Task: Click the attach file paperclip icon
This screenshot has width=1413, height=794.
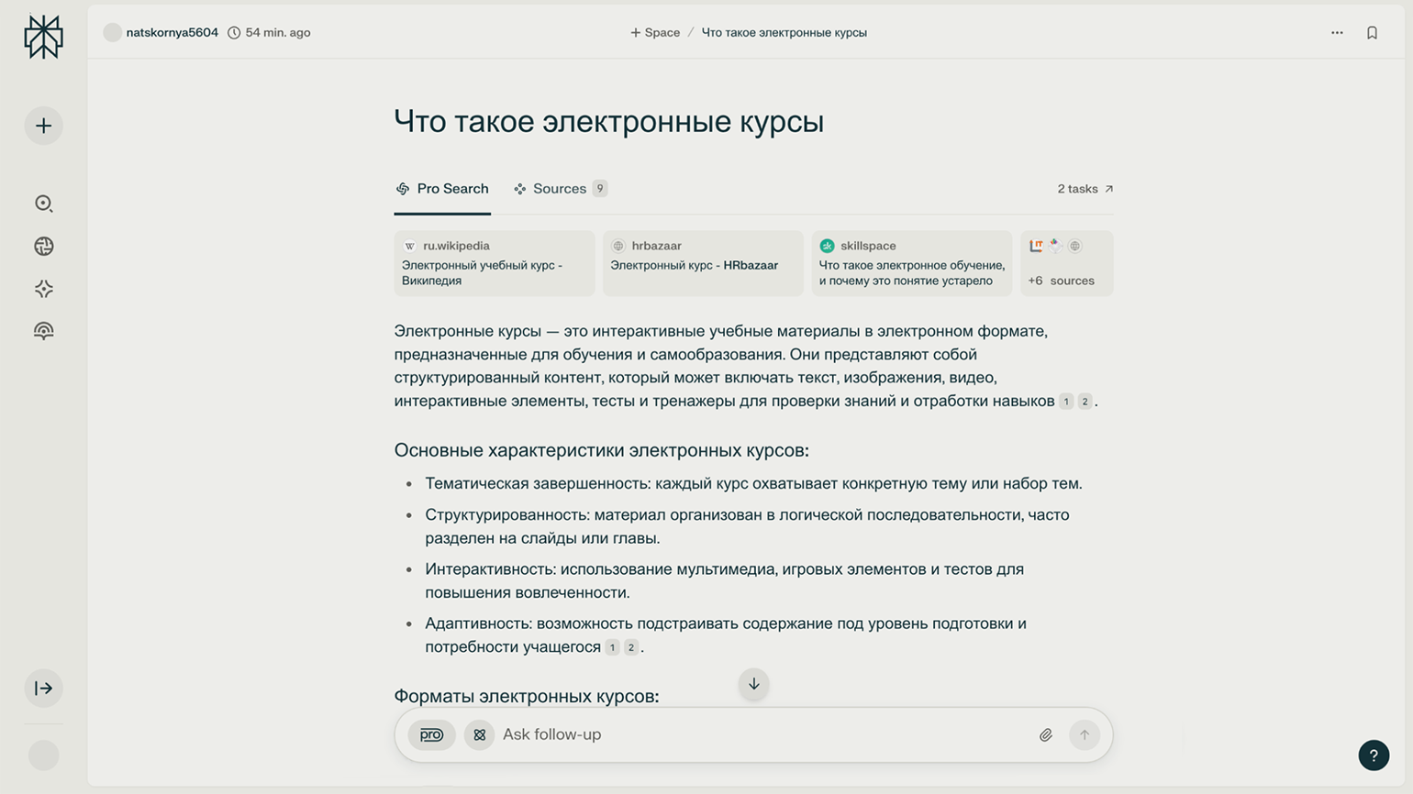Action: (1045, 735)
